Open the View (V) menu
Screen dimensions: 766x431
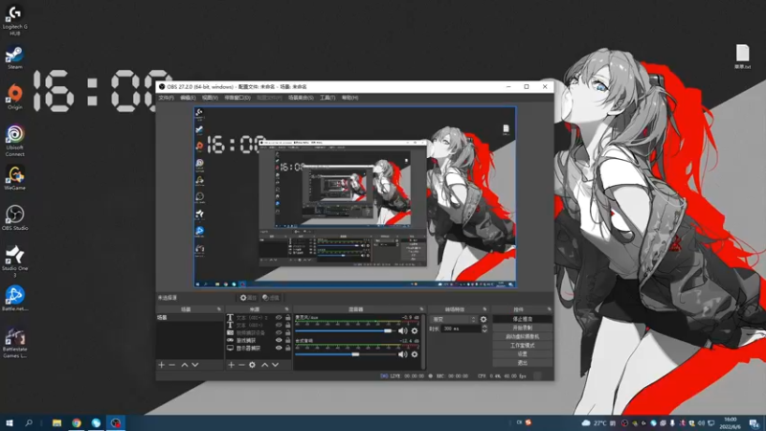[x=210, y=98]
